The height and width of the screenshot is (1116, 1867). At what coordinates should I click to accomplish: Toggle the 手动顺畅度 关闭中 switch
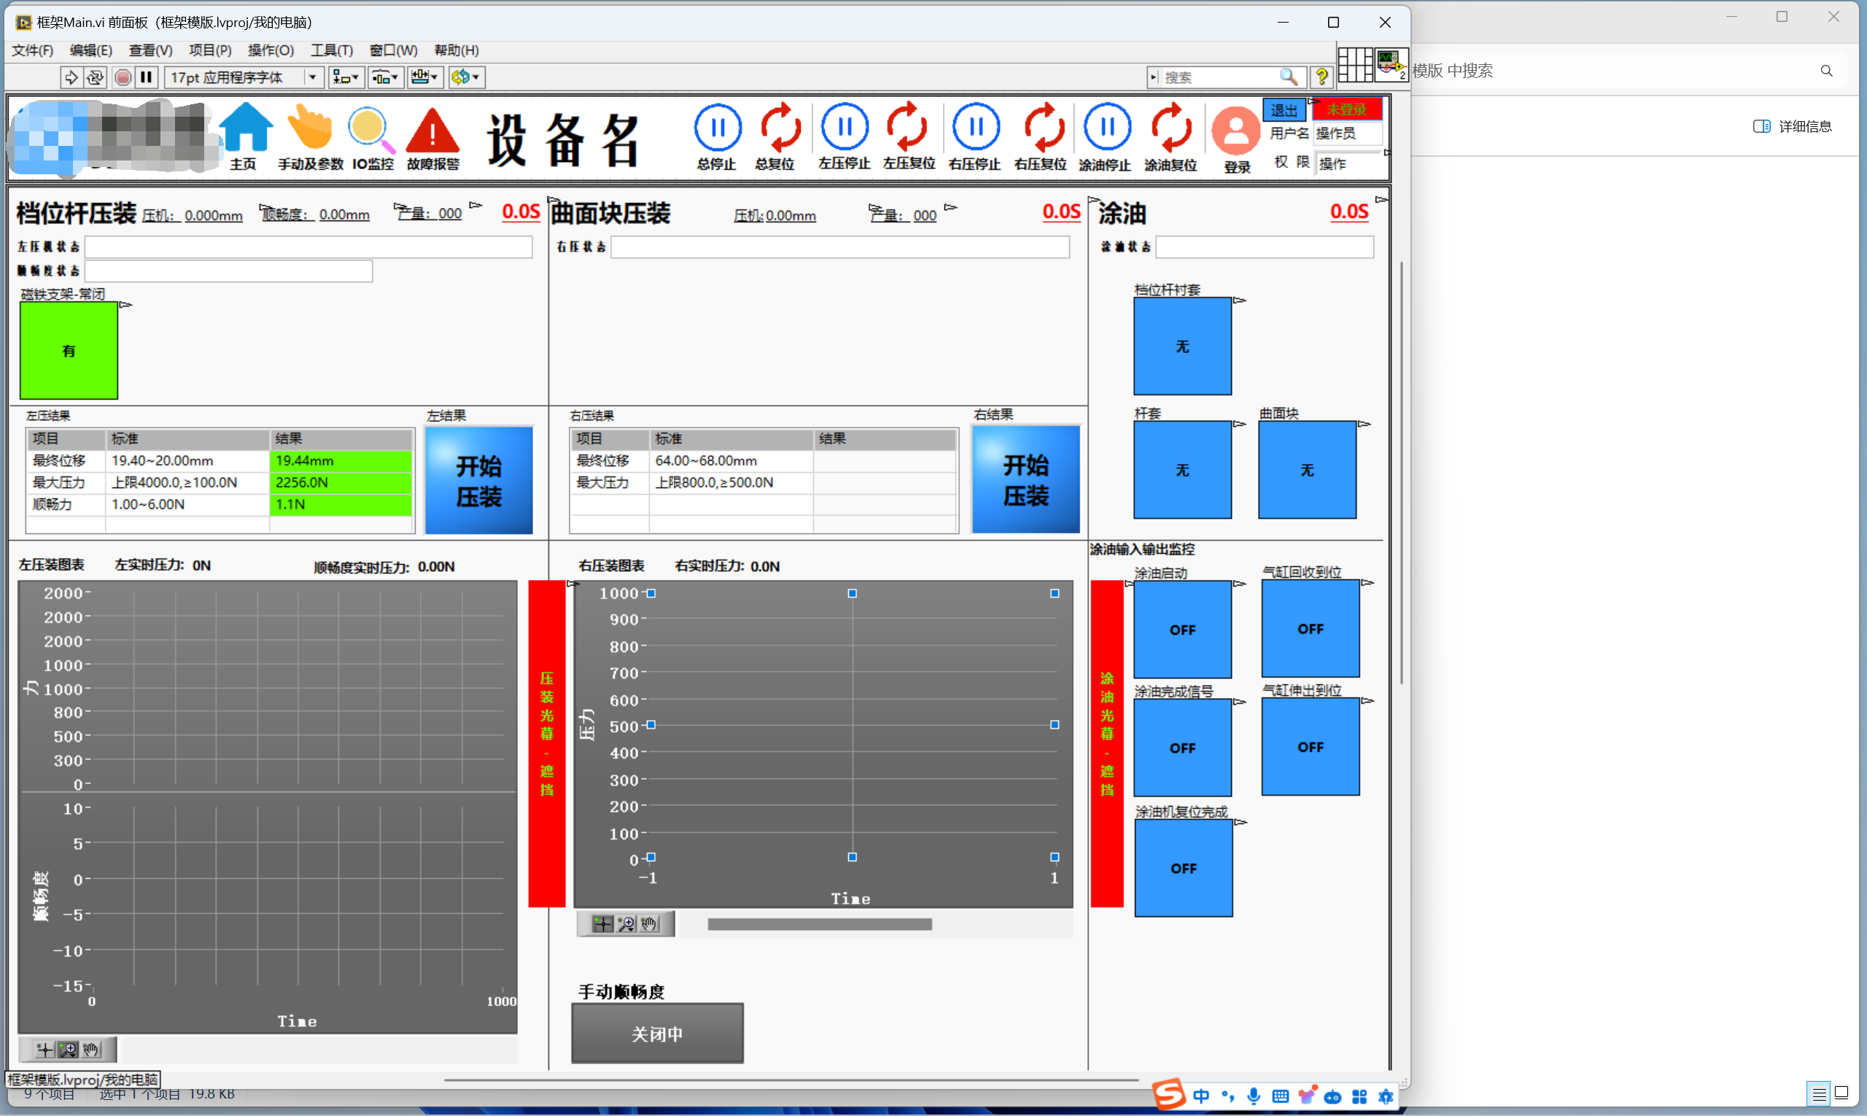point(657,1034)
